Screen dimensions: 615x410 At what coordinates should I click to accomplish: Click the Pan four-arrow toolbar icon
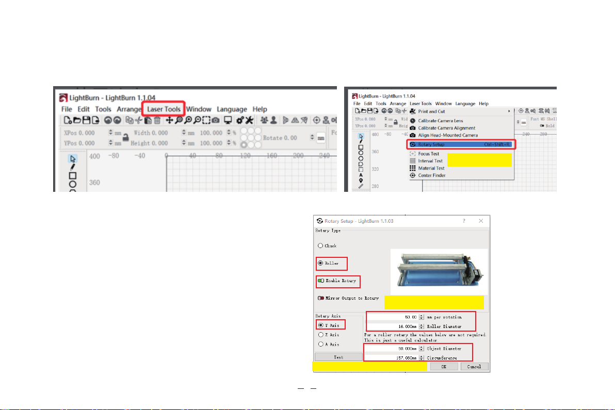coord(169,120)
